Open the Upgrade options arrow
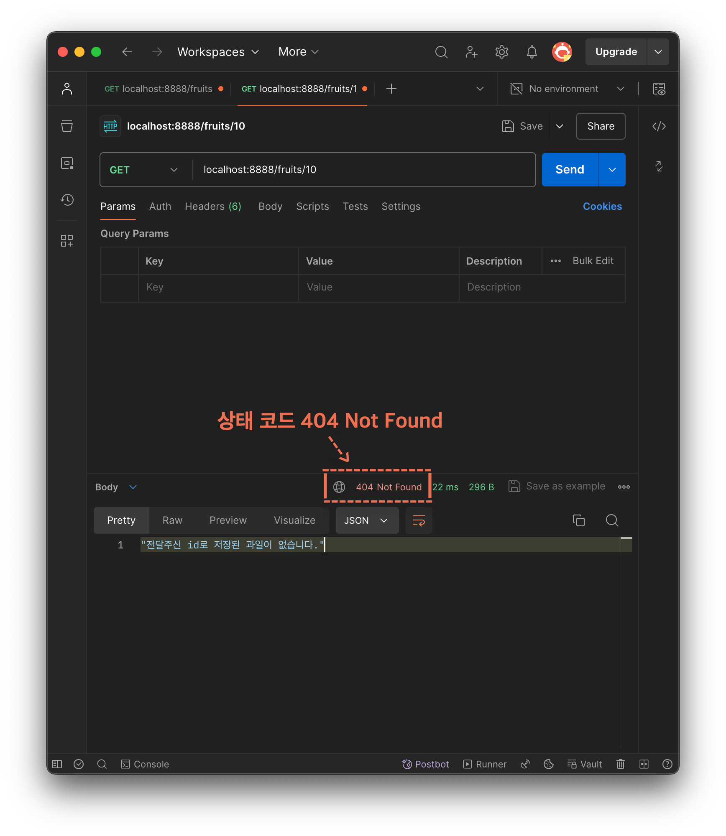Viewport: 726px width, 836px height. tap(658, 52)
